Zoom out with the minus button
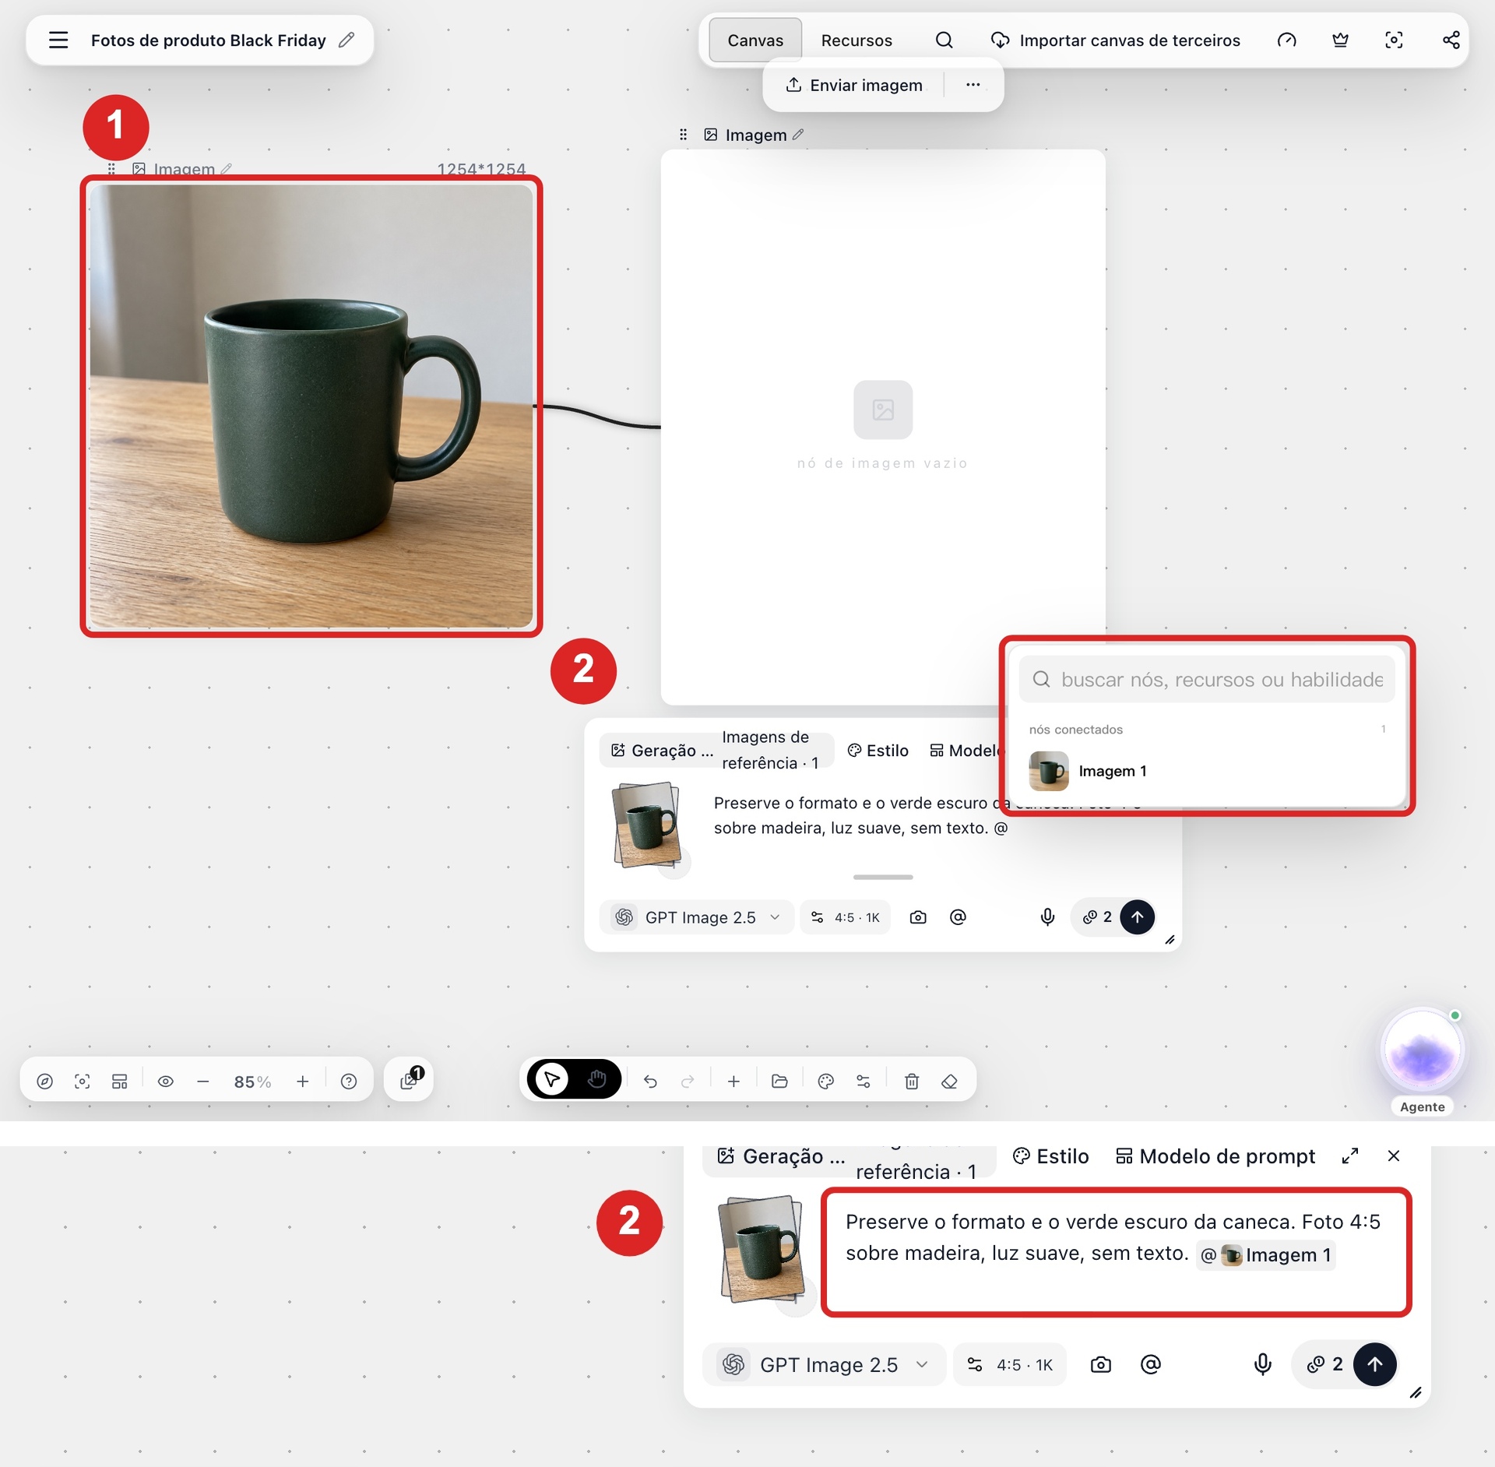 click(x=203, y=1081)
